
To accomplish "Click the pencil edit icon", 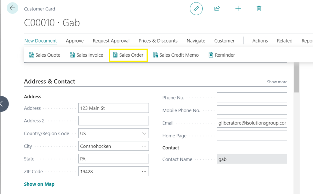I will point(196,9).
